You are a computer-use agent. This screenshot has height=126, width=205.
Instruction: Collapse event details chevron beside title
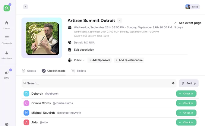119,20
